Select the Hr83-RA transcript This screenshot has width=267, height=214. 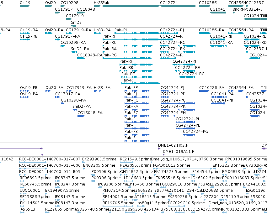coord(97,33)
